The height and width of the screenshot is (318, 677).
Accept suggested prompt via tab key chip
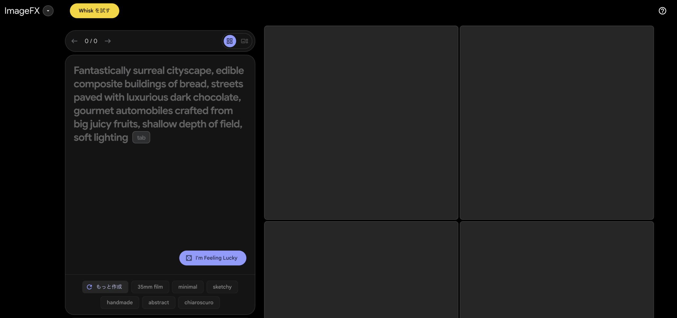(141, 137)
